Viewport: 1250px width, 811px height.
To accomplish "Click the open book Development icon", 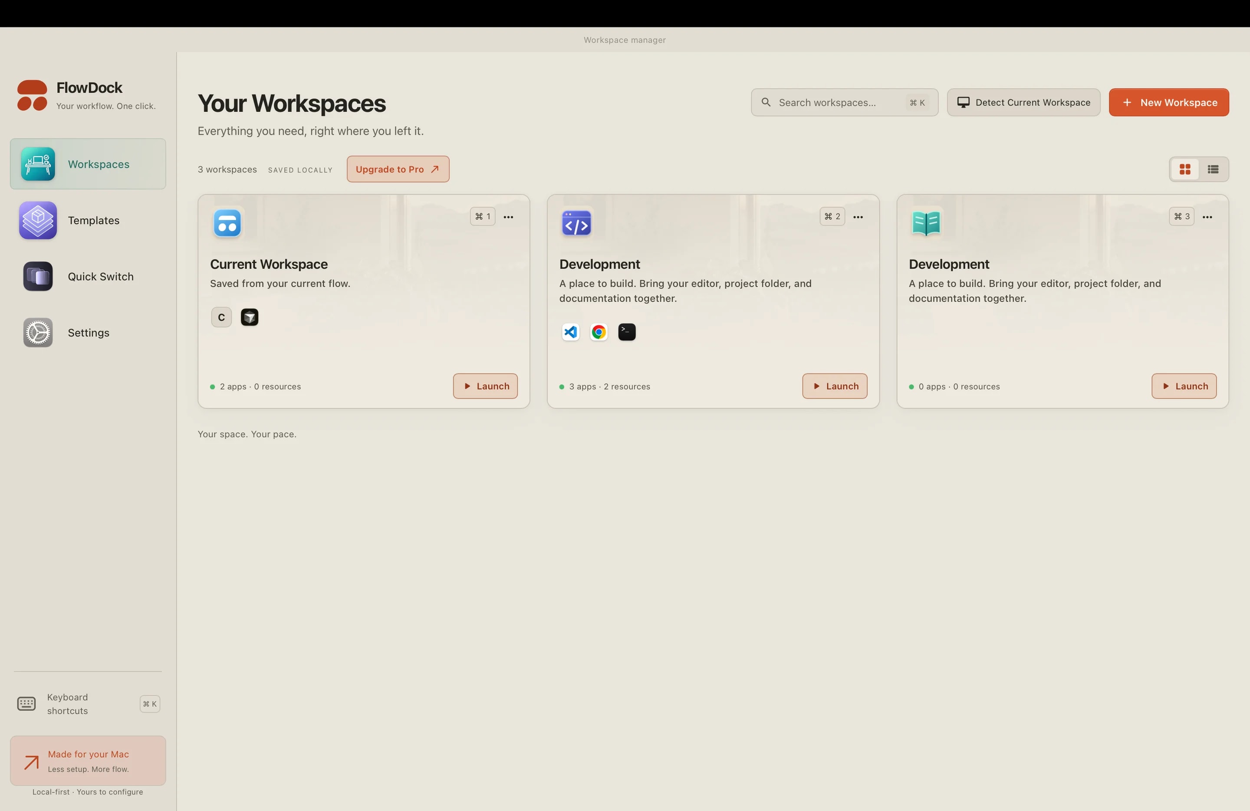I will point(926,224).
